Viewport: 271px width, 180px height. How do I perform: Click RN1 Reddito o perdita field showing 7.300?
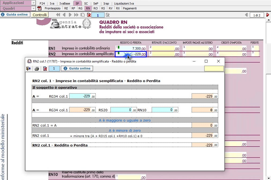click(131, 48)
